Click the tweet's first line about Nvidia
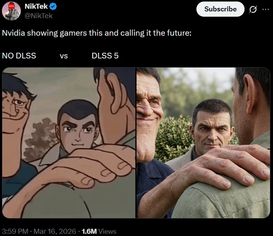The width and height of the screenshot is (273, 236). [97, 33]
